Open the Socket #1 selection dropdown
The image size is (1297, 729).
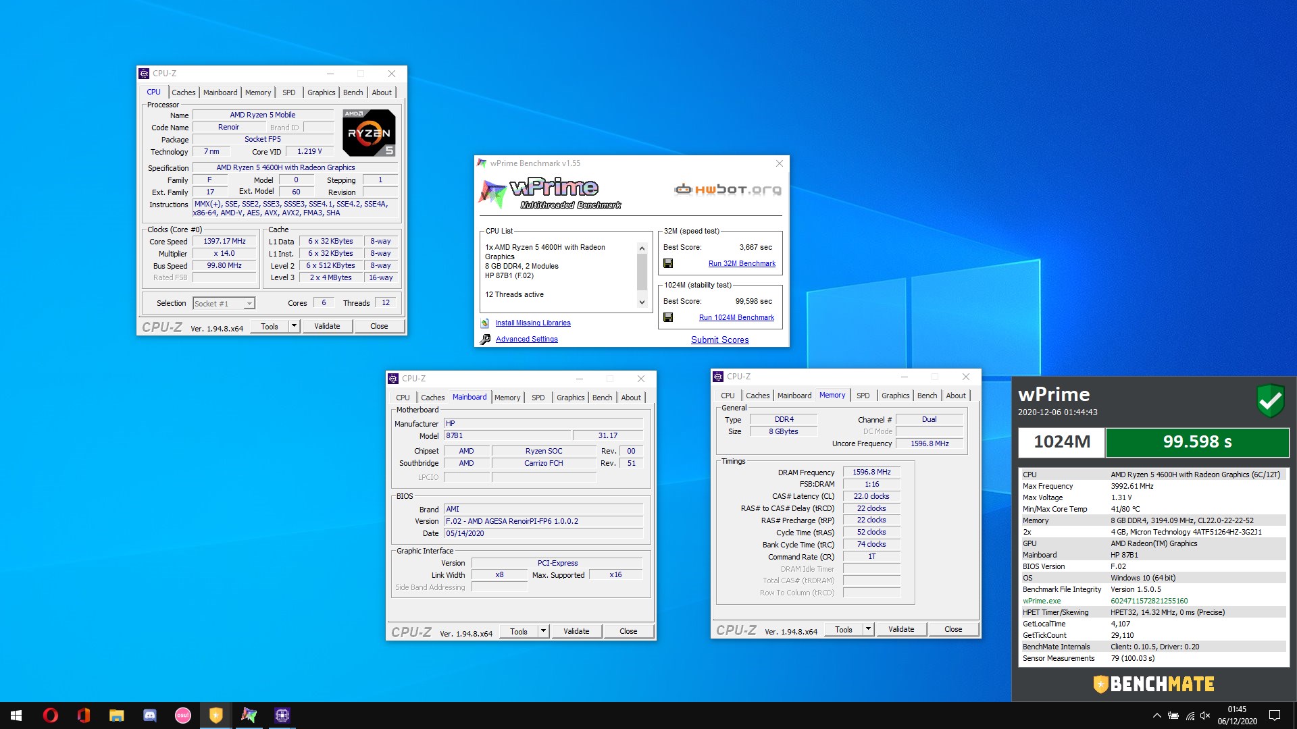(x=249, y=304)
